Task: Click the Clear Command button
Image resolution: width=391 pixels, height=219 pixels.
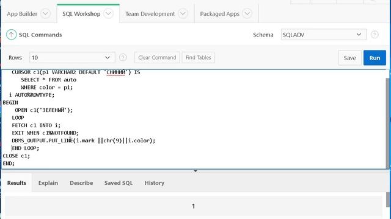Action: [x=157, y=58]
